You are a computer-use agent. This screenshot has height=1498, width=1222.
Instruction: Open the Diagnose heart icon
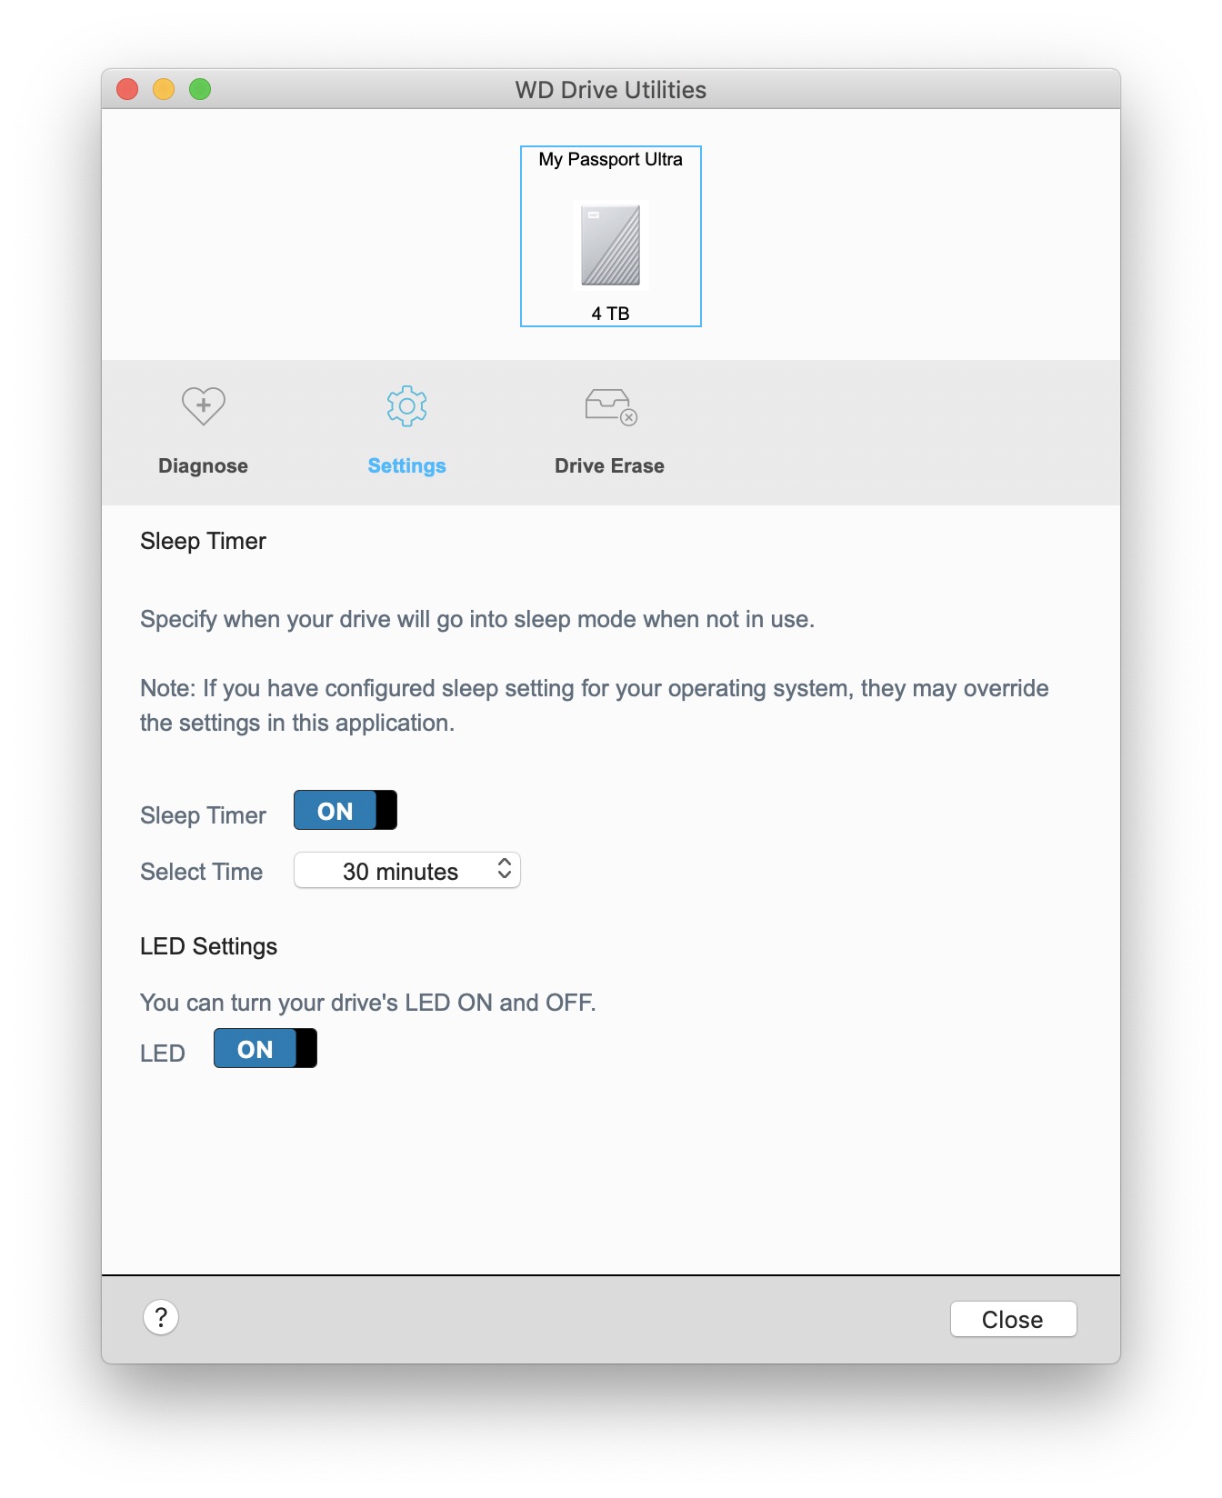coord(203,405)
